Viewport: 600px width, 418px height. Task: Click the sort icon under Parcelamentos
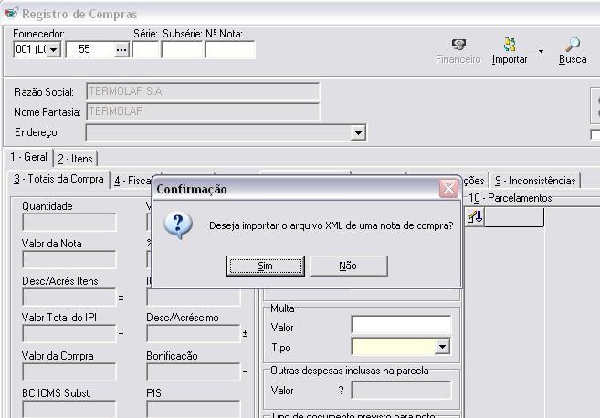pos(475,217)
